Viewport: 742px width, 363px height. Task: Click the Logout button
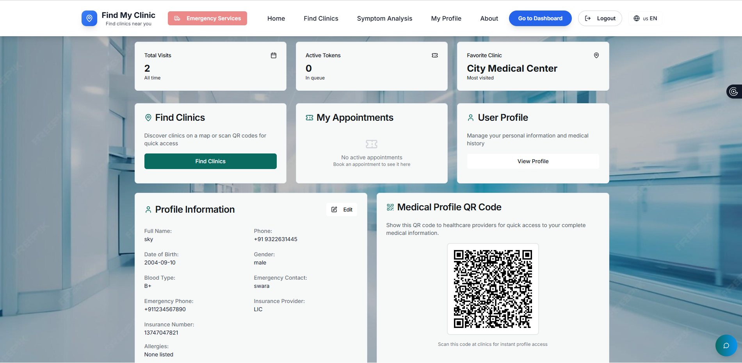tap(600, 18)
